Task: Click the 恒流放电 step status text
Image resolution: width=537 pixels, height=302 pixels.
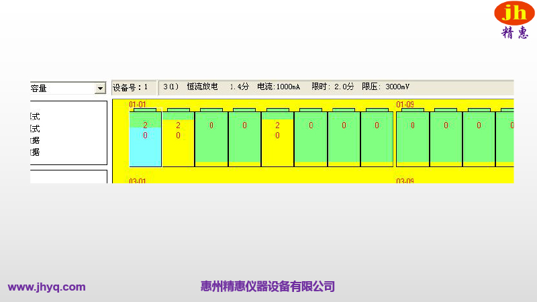Action: click(203, 87)
